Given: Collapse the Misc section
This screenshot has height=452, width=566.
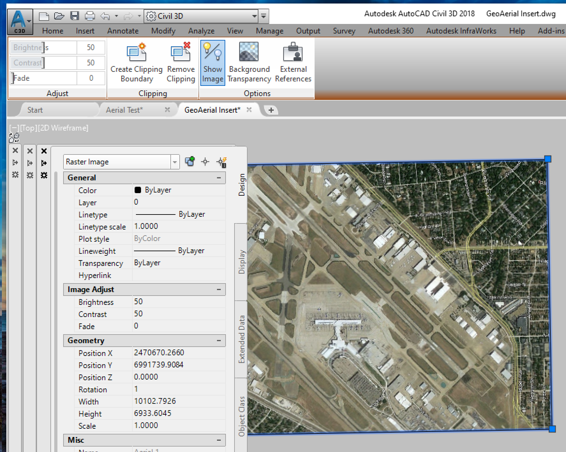Looking at the screenshot, I should (x=219, y=440).
